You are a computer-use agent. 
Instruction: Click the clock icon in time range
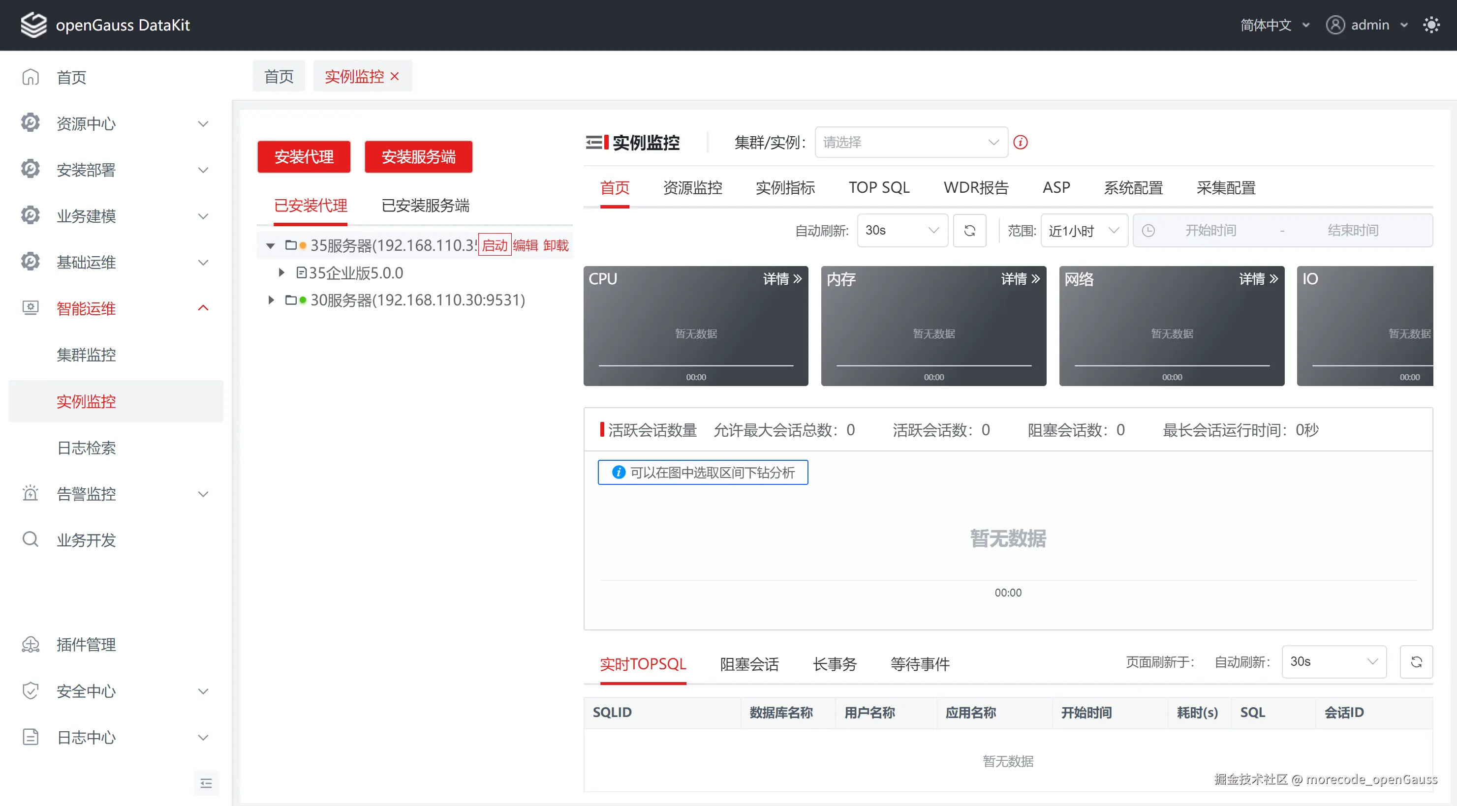[1148, 231]
